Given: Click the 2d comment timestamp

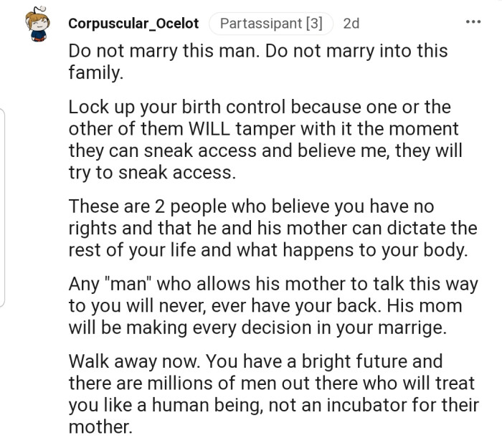Looking at the screenshot, I should tap(351, 24).
